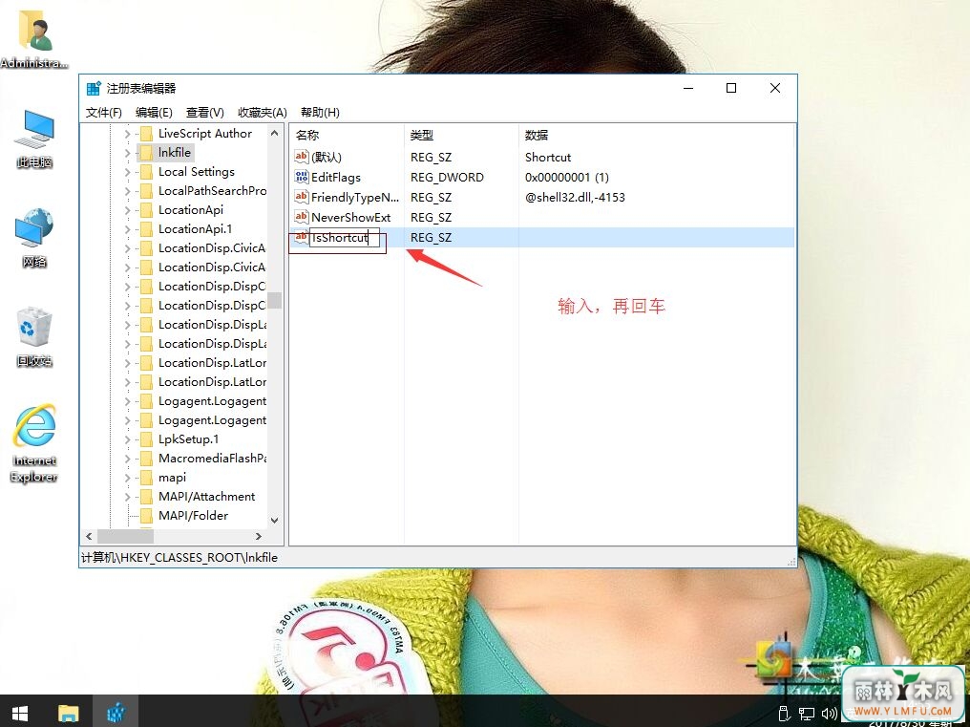The image size is (970, 727).
Task: Click the Shortcut data cell
Action: (x=548, y=158)
